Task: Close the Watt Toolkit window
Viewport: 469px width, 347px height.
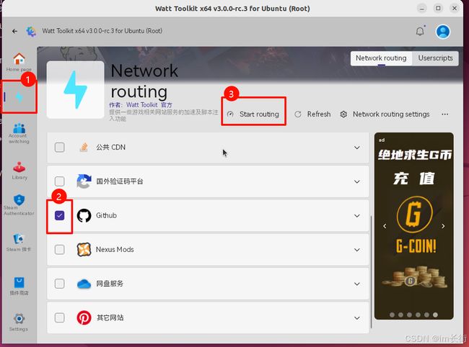Action: (455, 9)
